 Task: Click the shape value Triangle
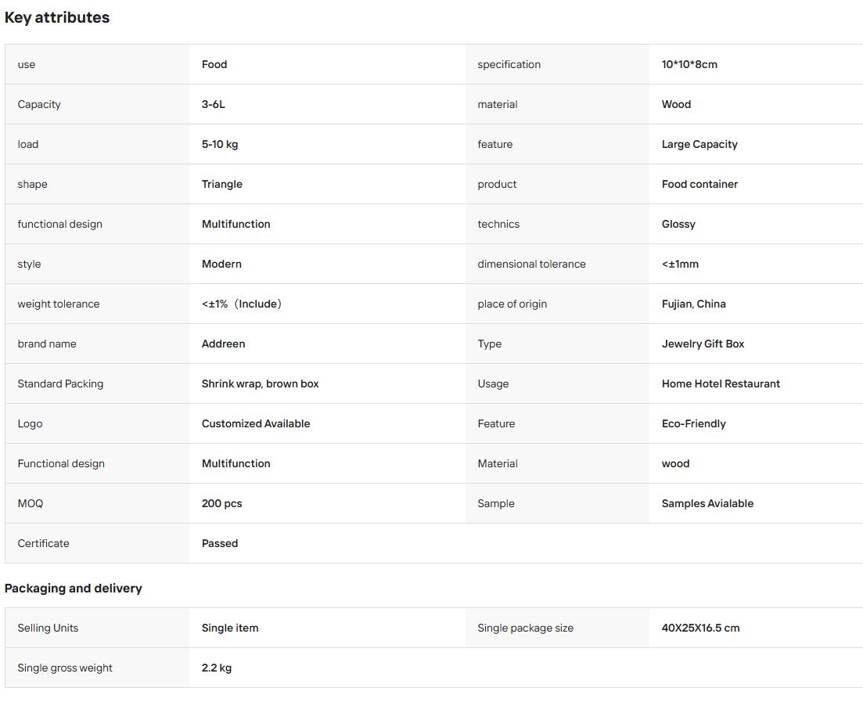click(221, 184)
